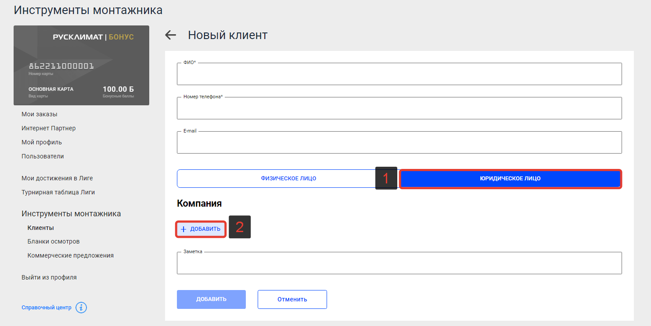Click Инструменты монтажника sidebar heading
Screen dimensions: 651x326
point(71,214)
